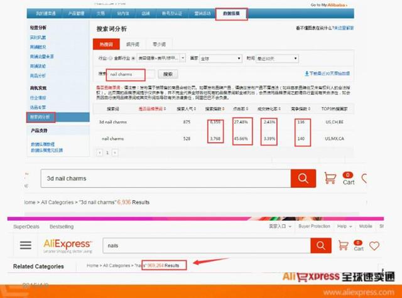Open the 产品管理 nav tab

pyautogui.click(x=76, y=13)
